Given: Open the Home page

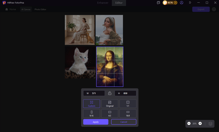Looking at the screenshot, I should [x=11, y=9].
